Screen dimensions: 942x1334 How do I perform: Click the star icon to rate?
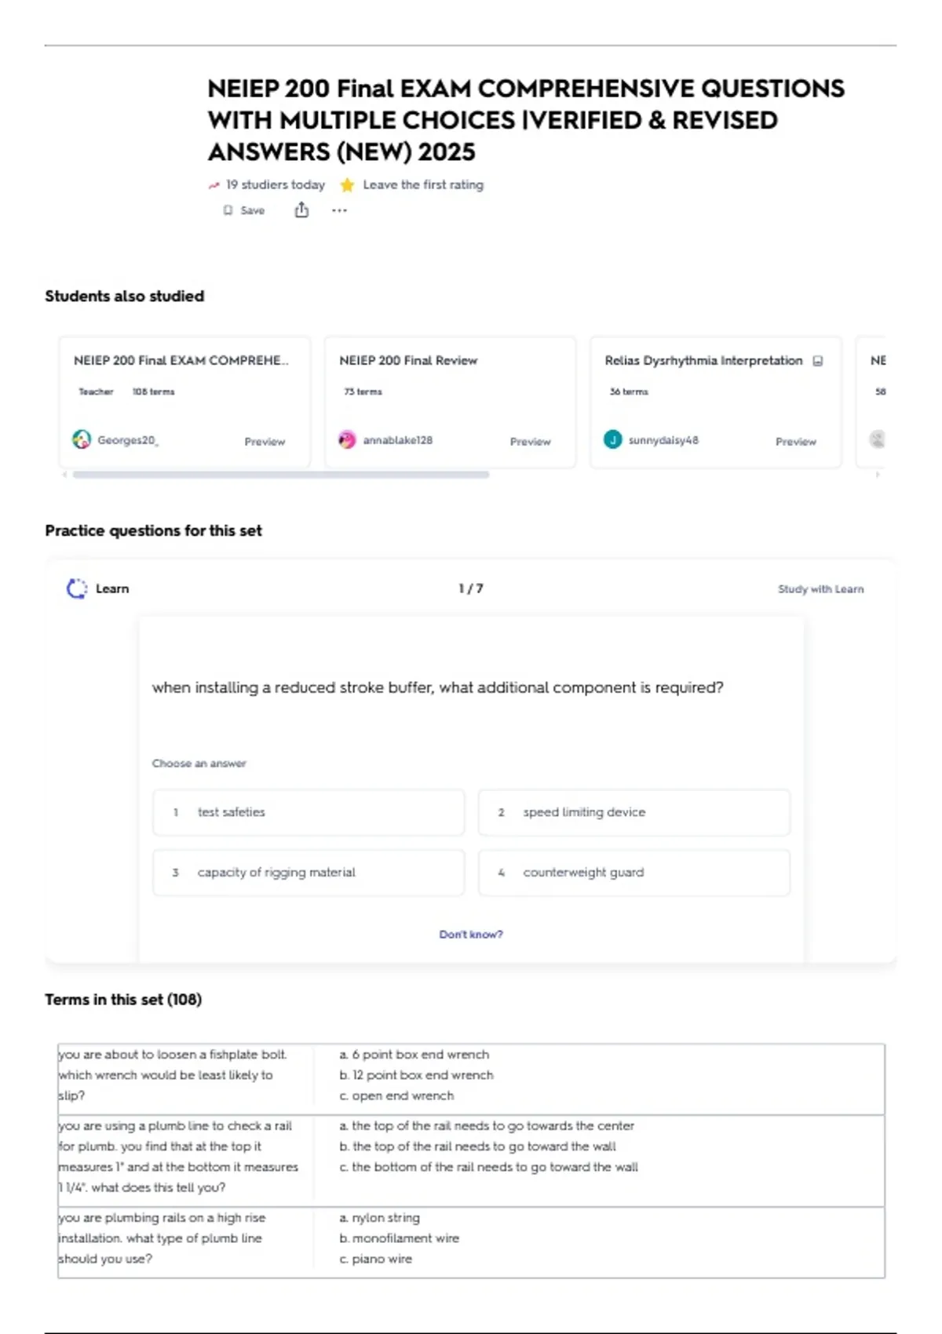(x=347, y=185)
